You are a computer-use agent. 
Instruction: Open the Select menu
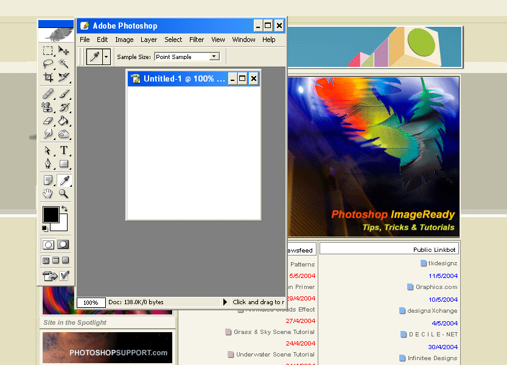coord(173,40)
